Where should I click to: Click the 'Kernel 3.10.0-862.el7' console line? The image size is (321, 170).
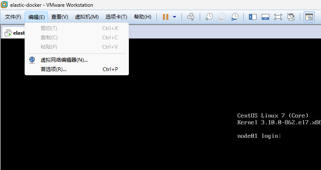coord(279,122)
